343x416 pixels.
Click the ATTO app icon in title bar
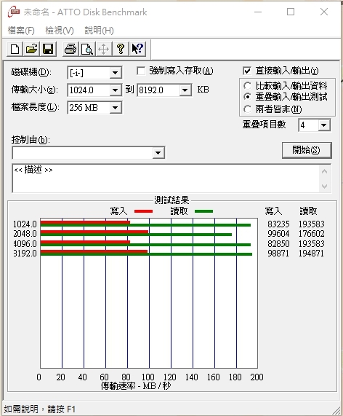click(14, 12)
